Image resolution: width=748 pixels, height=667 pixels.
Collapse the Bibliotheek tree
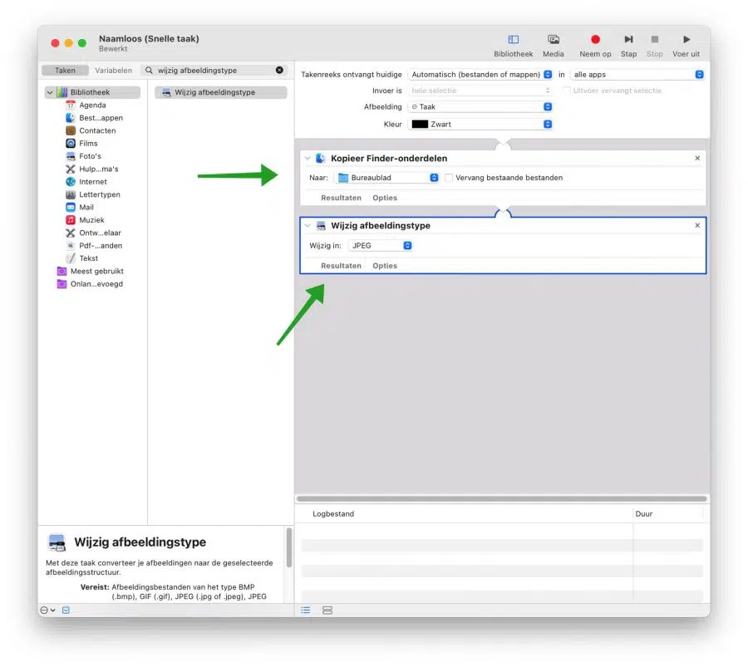50,92
